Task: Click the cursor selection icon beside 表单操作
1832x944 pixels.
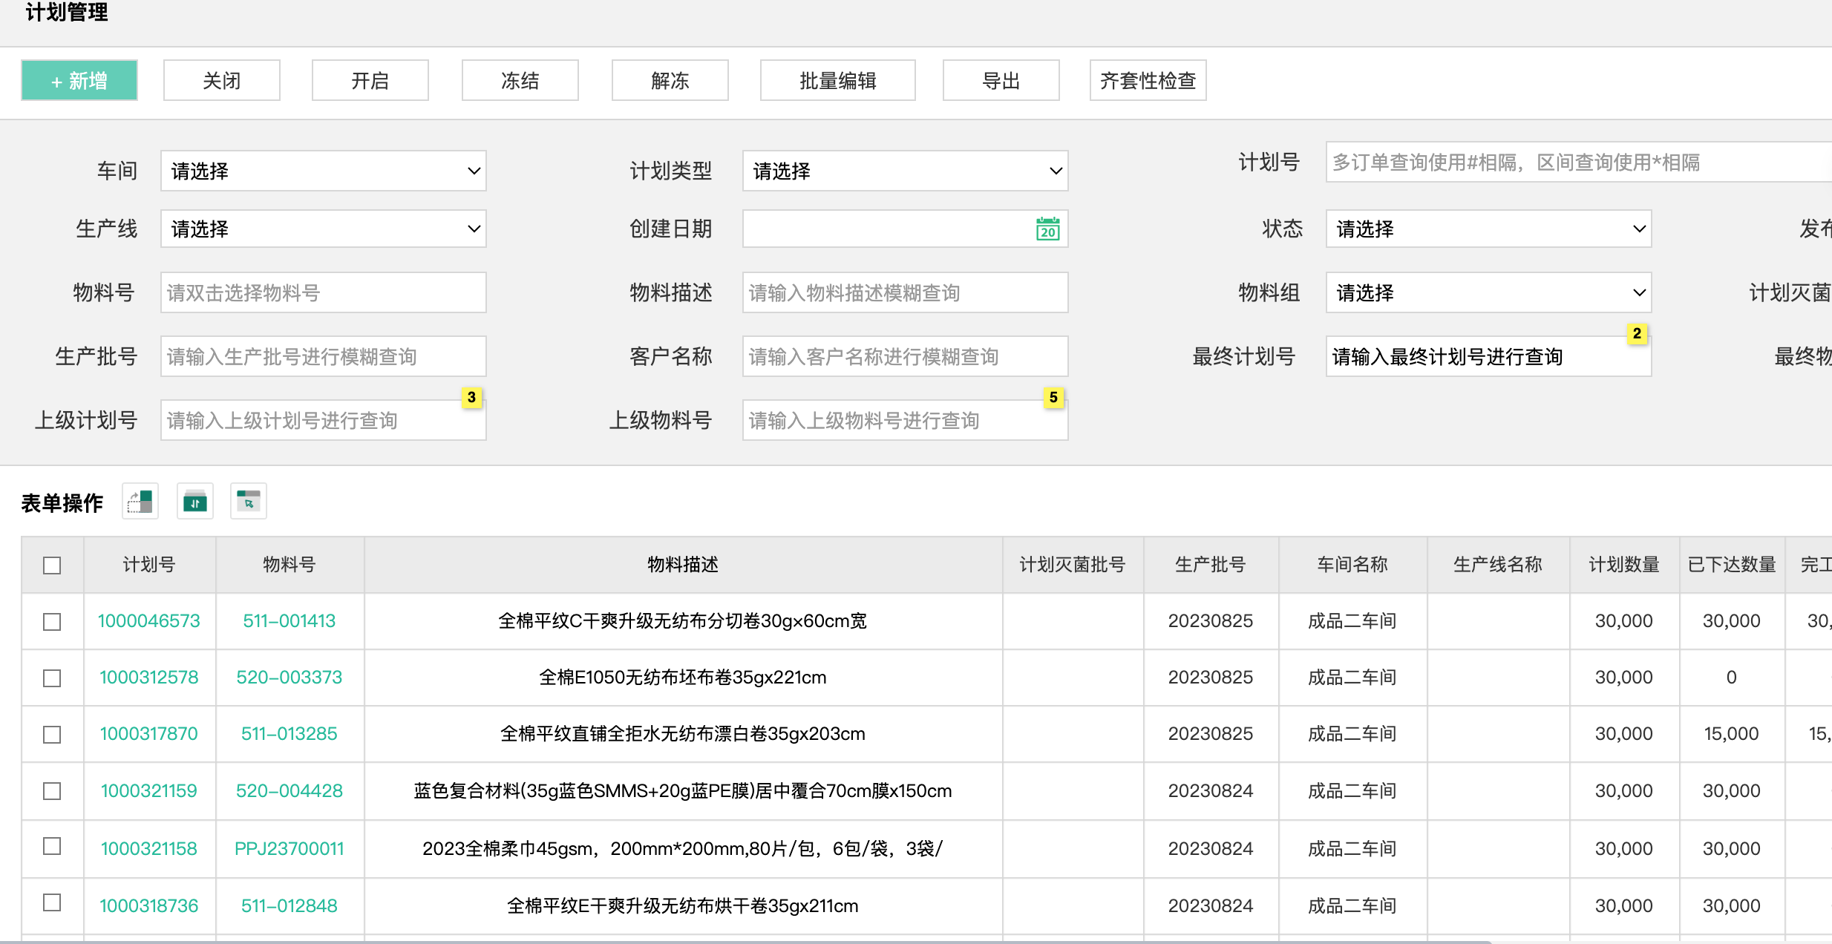Action: [x=249, y=502]
